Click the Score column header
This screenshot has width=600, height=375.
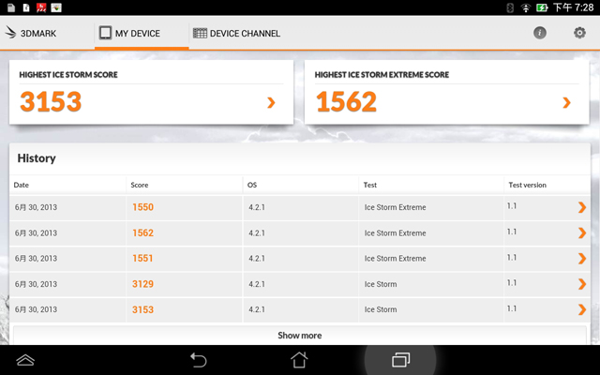click(x=140, y=185)
